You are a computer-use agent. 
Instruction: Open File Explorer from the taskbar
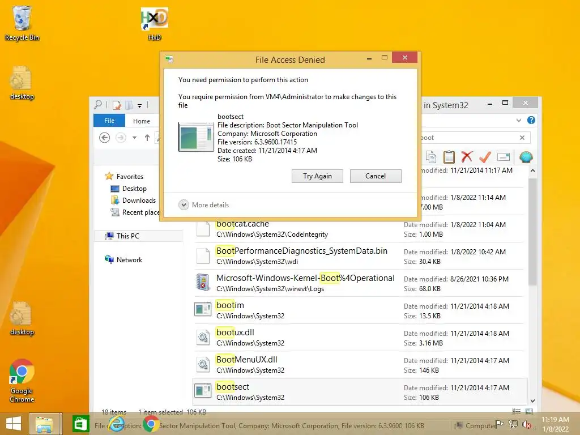tap(45, 424)
